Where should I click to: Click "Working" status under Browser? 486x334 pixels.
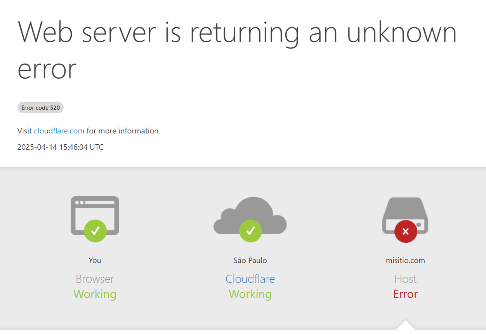point(95,294)
